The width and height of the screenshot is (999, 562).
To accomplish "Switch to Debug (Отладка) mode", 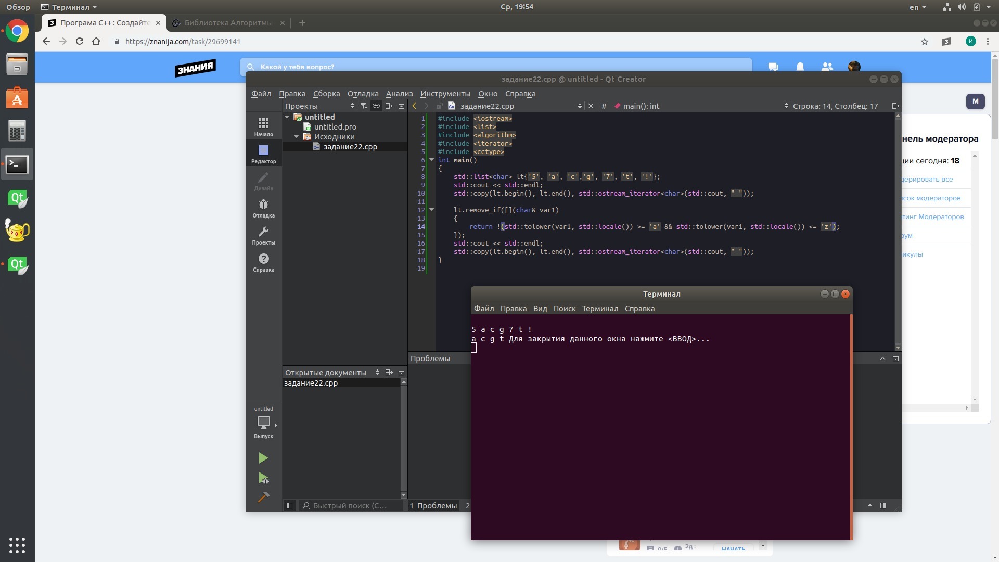I will point(263,208).
